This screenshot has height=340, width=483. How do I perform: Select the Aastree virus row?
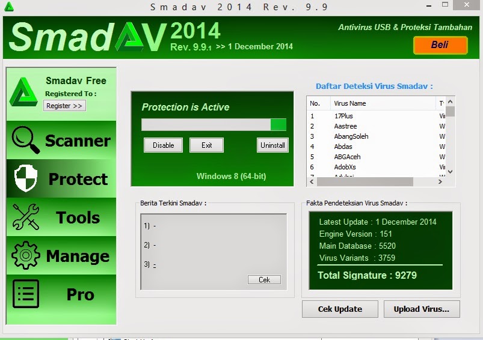(x=376, y=126)
